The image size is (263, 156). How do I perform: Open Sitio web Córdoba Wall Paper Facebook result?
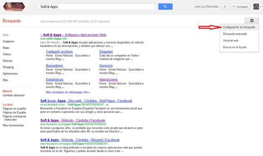[86, 101]
